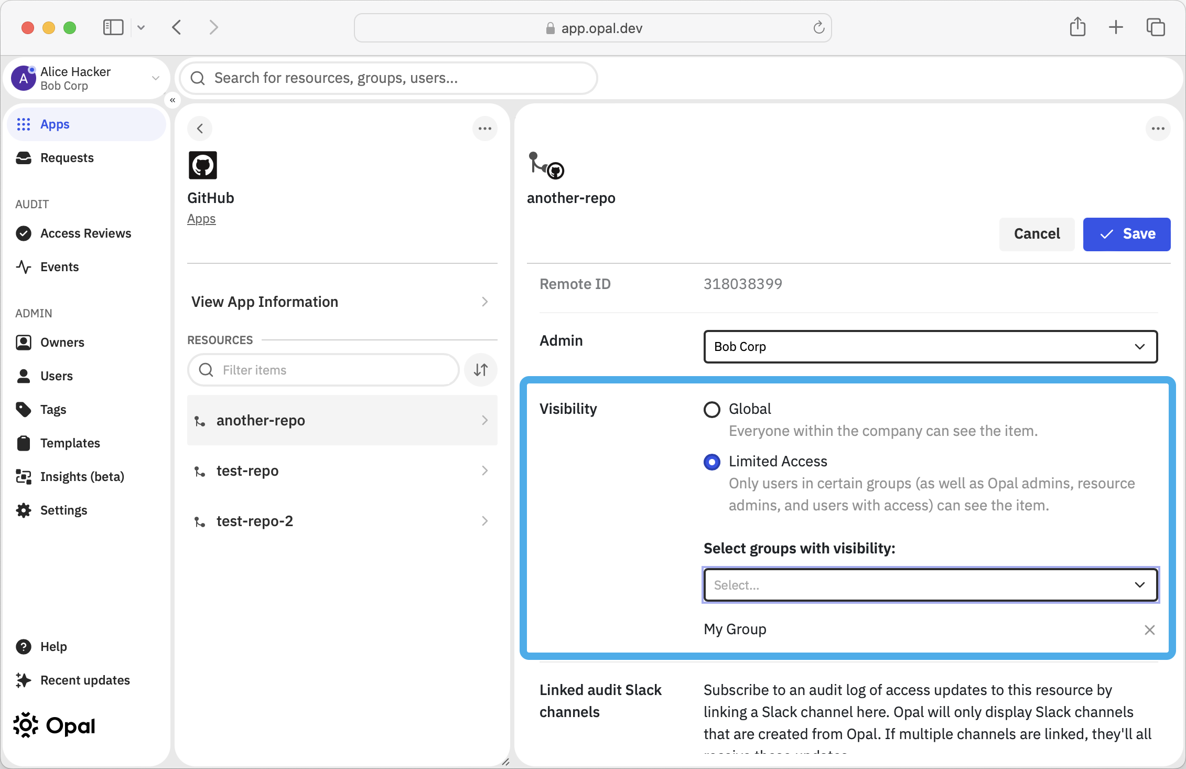Screen dimensions: 1186x769
Task: Show Safari tab overview
Action: pyautogui.click(x=1156, y=27)
